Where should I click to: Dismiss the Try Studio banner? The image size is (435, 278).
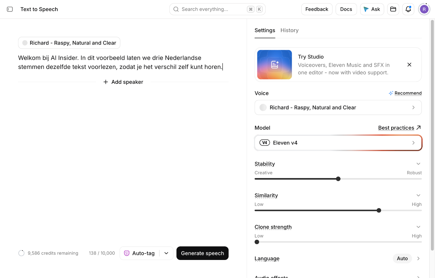[409, 65]
